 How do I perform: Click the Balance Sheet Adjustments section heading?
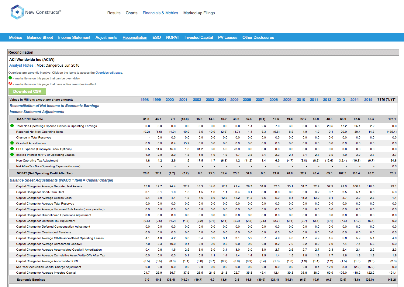click(61, 180)
